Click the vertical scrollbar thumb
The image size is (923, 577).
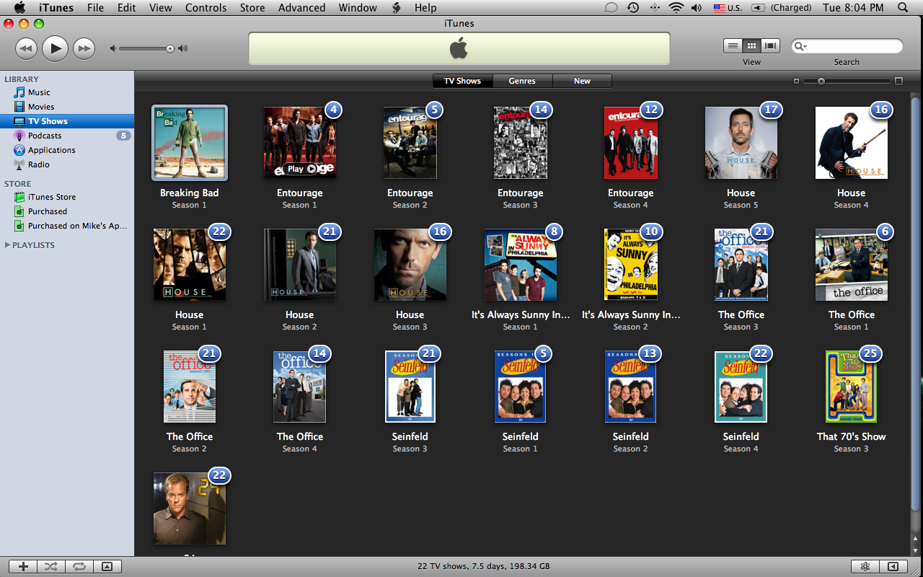(x=916, y=303)
